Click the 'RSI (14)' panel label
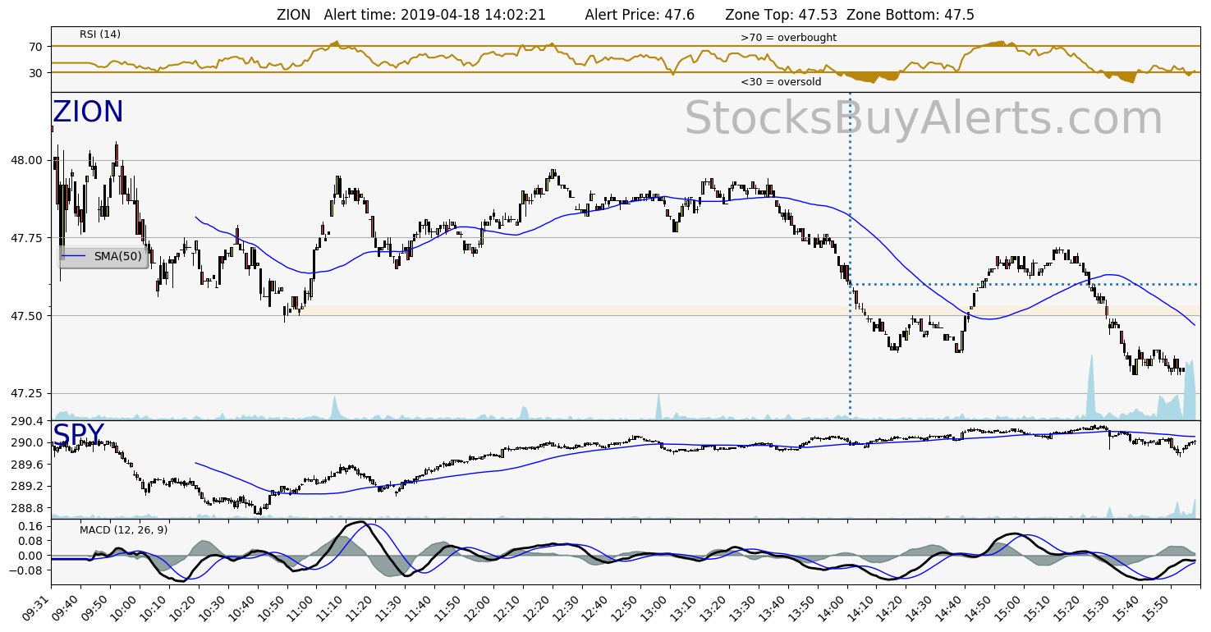The height and width of the screenshot is (632, 1211). click(100, 34)
